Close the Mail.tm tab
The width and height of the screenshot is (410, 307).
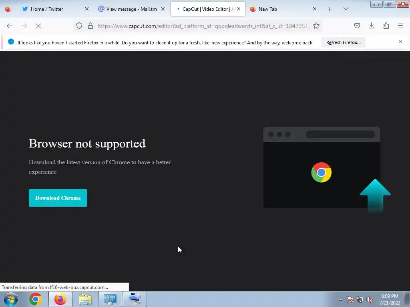pos(163,9)
